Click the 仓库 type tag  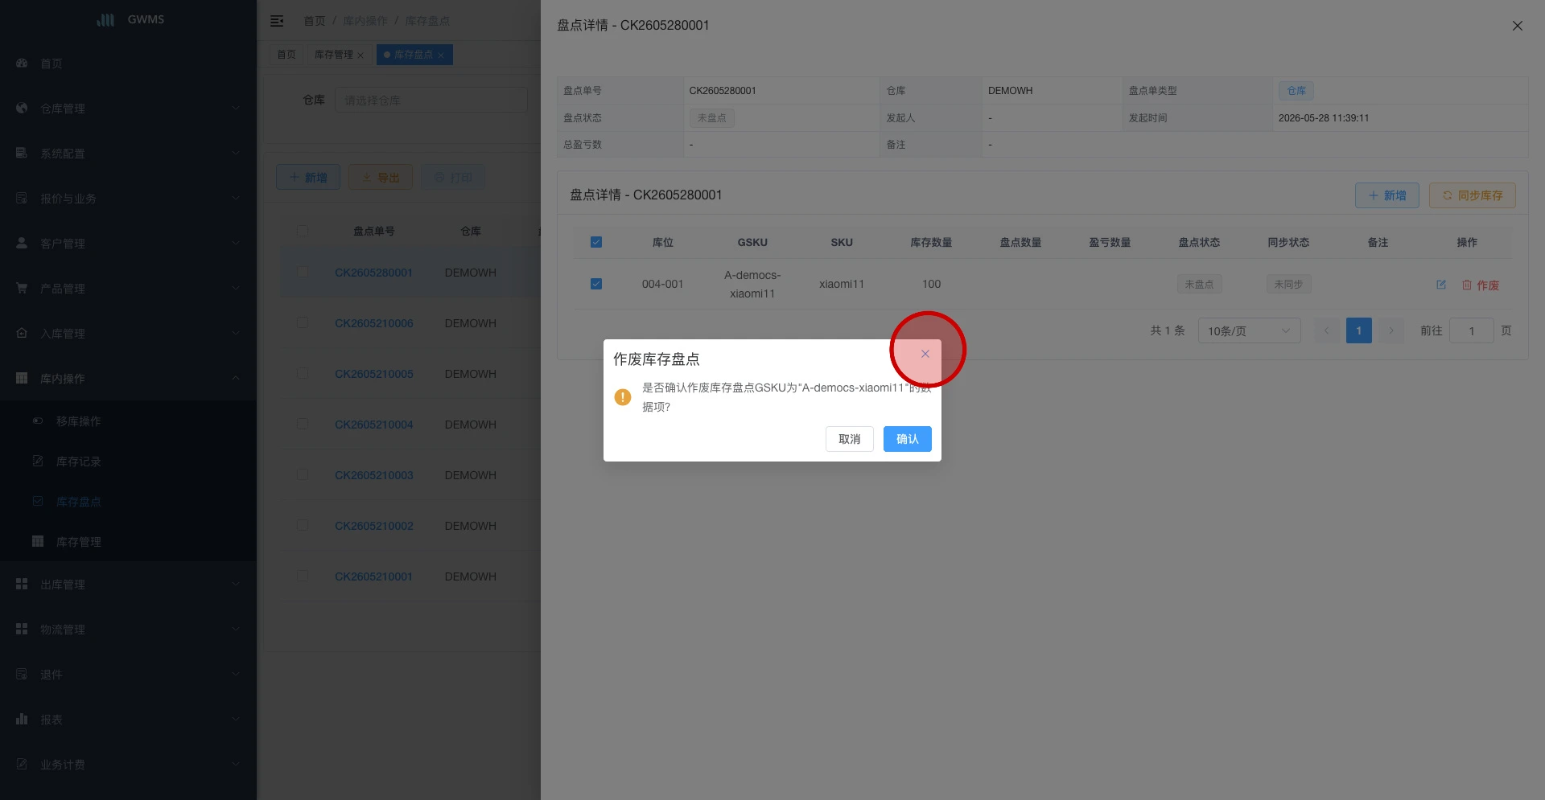tap(1296, 91)
